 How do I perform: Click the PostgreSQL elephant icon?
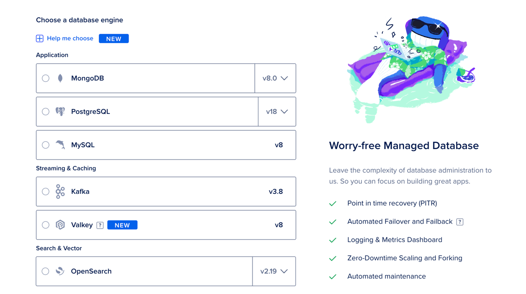click(x=59, y=111)
